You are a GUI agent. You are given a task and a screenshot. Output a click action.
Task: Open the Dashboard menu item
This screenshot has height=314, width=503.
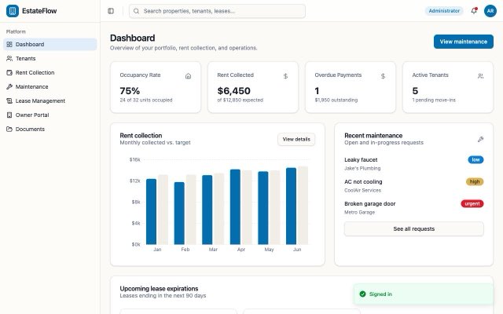50,44
